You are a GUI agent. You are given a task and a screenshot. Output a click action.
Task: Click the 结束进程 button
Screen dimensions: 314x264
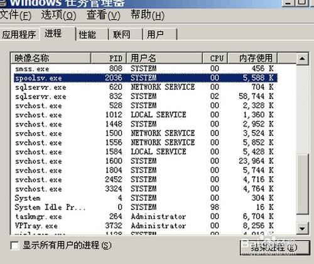click(274, 248)
